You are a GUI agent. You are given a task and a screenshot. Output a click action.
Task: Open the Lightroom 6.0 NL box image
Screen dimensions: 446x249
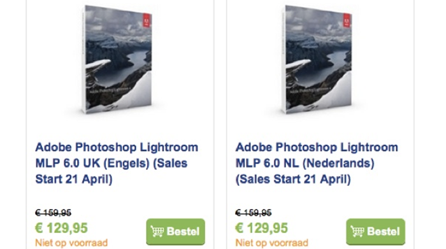(x=317, y=59)
